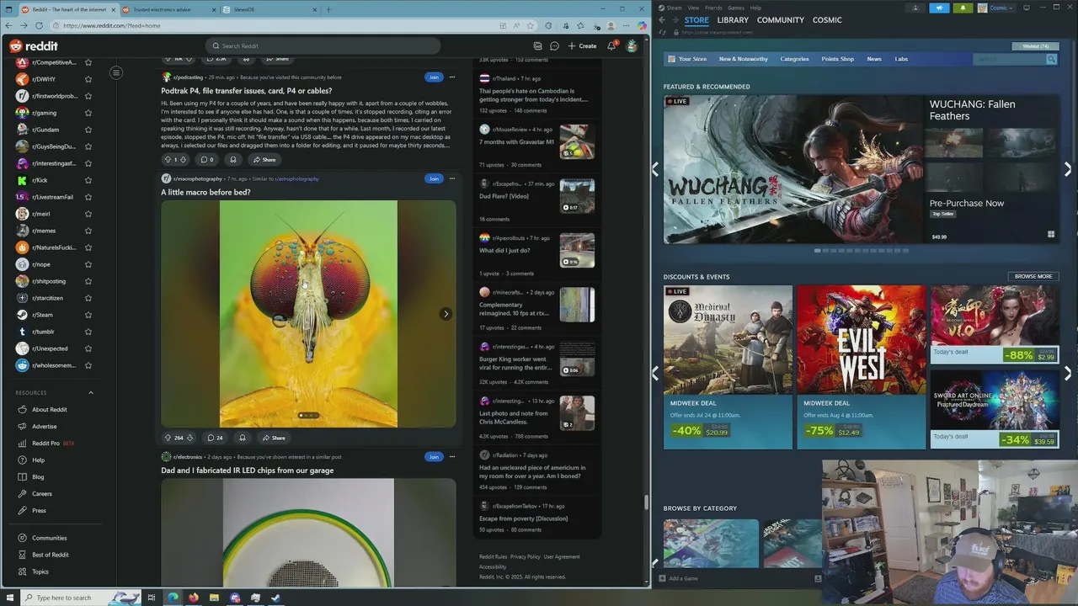Image resolution: width=1078 pixels, height=606 pixels.
Task: Open the Steam COMMUNITY tab
Action: 780,20
